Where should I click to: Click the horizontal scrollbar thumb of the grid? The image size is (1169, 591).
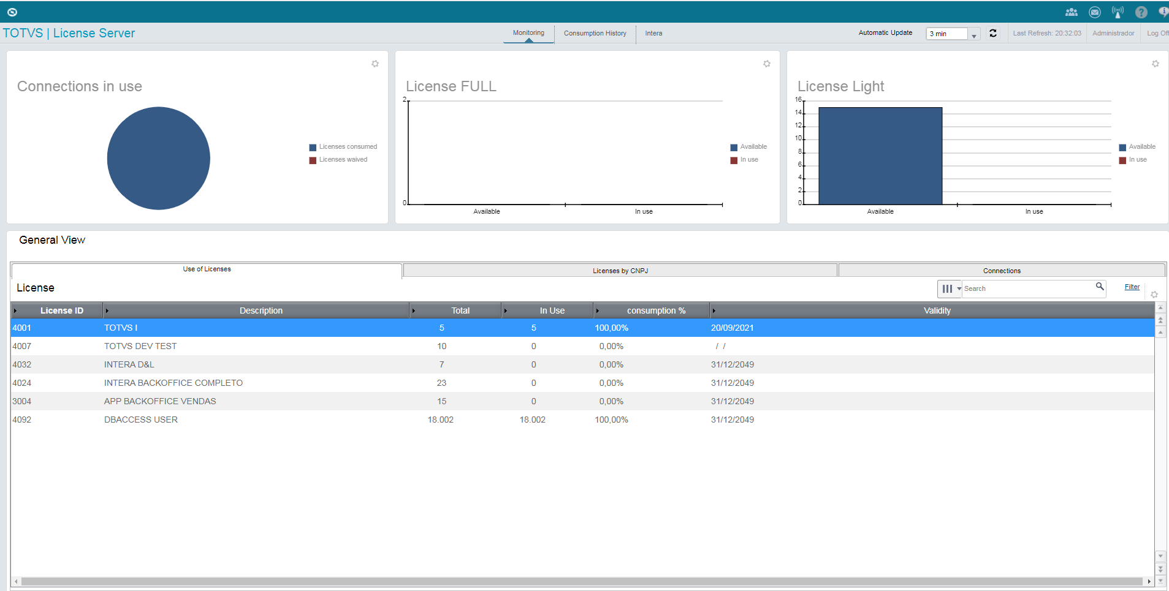tap(582, 582)
